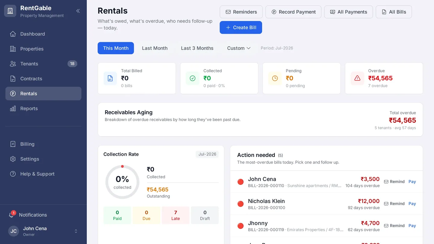Open Reports in the sidebar
Viewport: 434px width, 244px height.
tap(43, 108)
